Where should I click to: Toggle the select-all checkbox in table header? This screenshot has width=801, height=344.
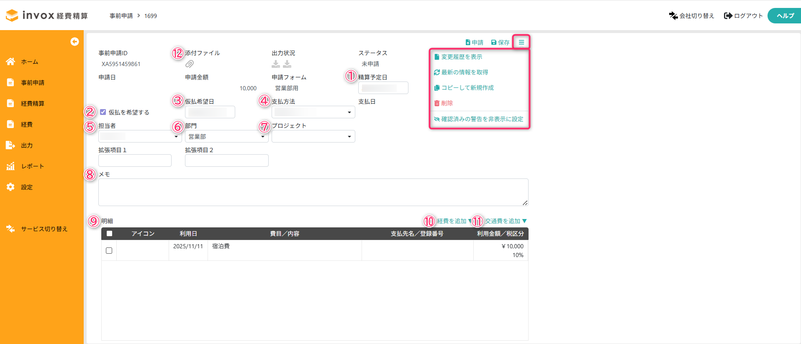tap(109, 234)
